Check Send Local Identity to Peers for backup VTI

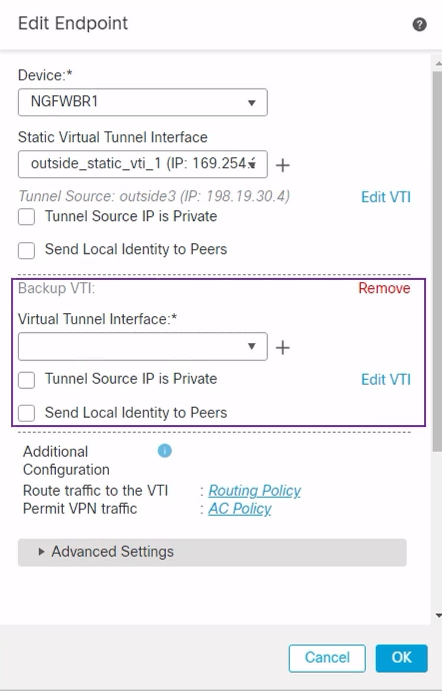[26, 413]
